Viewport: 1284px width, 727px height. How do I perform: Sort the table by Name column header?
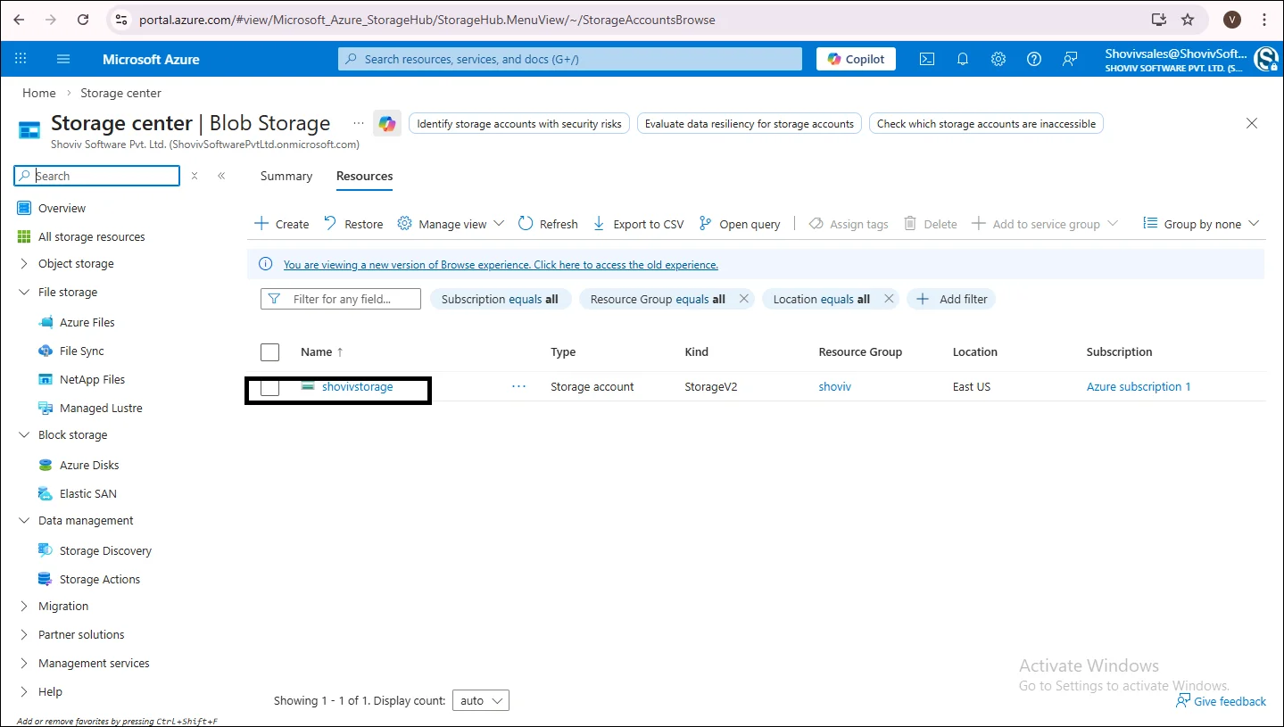pos(322,351)
